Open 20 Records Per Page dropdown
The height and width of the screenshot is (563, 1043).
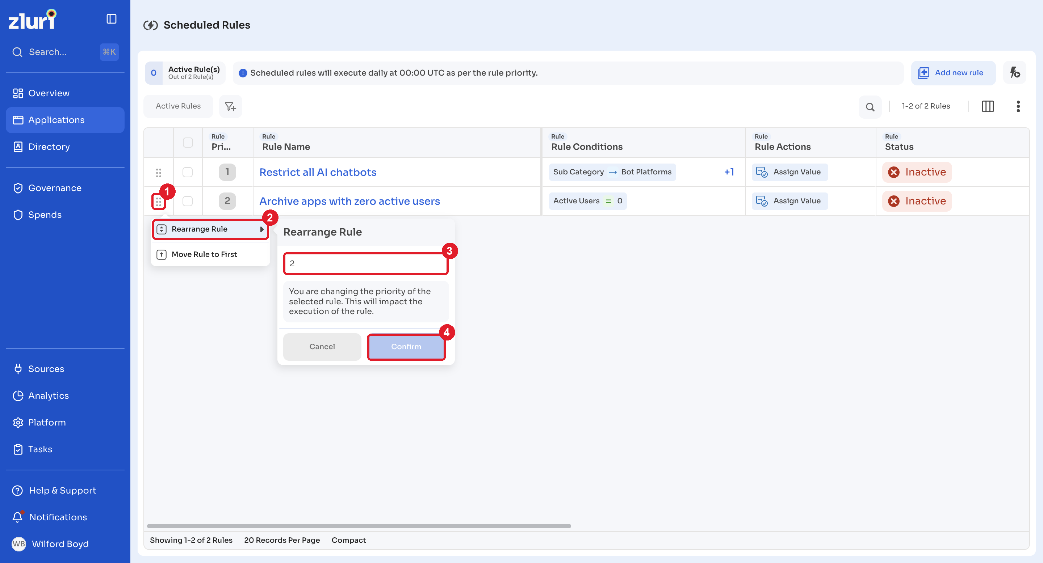(282, 540)
